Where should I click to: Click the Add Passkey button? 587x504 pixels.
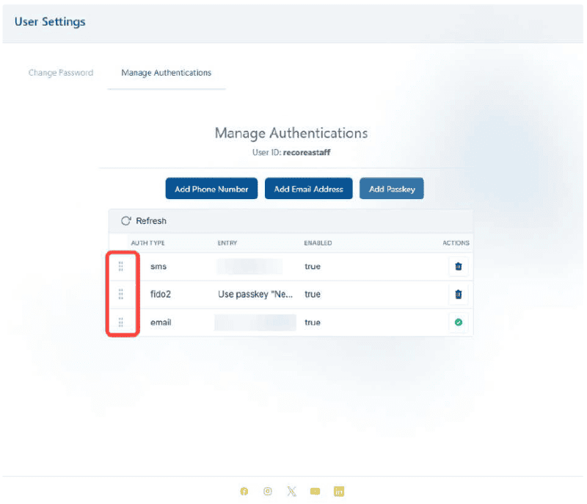coord(392,189)
